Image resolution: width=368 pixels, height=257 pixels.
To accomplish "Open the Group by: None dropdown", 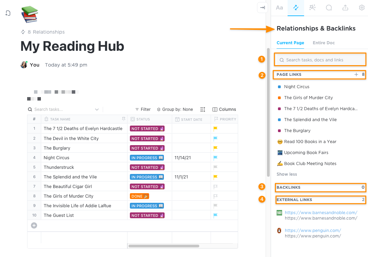I will point(175,109).
